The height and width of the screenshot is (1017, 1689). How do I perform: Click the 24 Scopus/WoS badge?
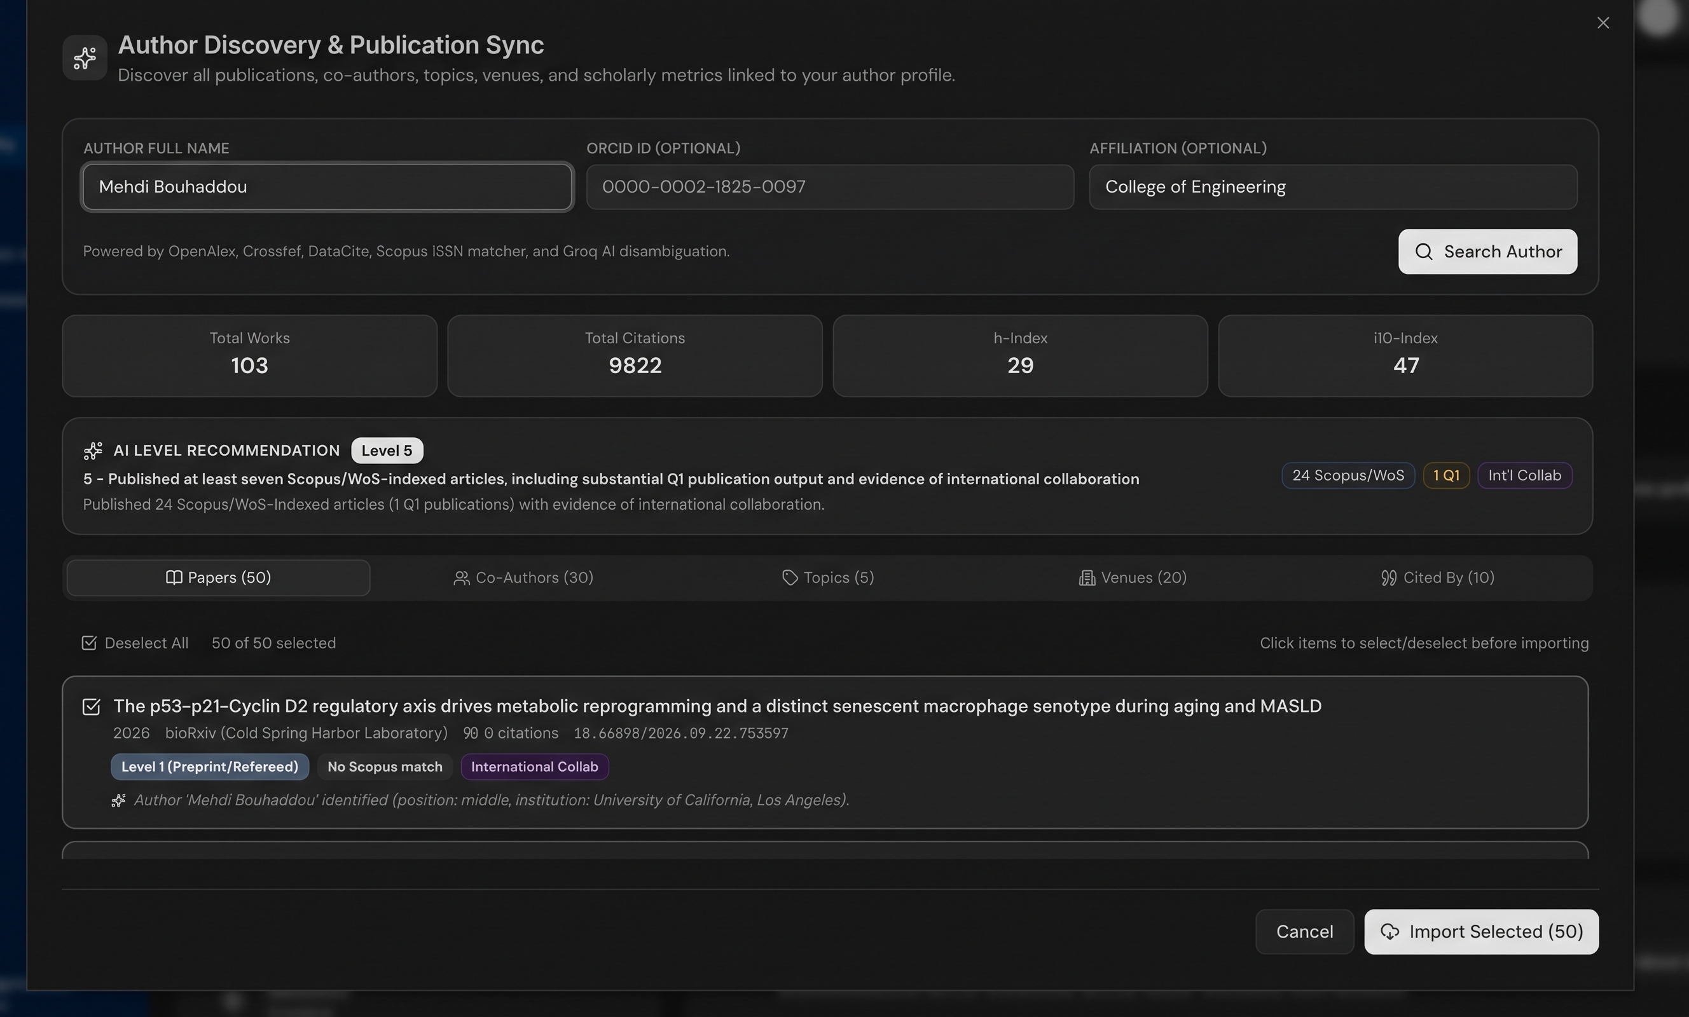point(1348,475)
